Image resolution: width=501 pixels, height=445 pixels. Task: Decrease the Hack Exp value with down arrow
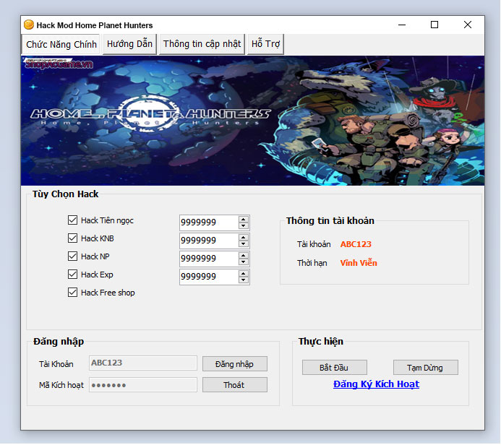244,280
